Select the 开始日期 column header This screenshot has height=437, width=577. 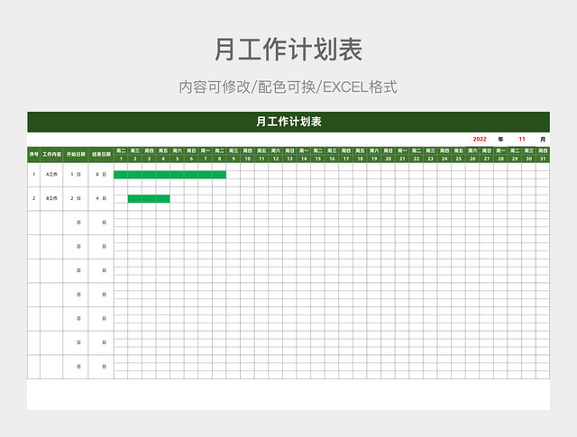point(76,154)
